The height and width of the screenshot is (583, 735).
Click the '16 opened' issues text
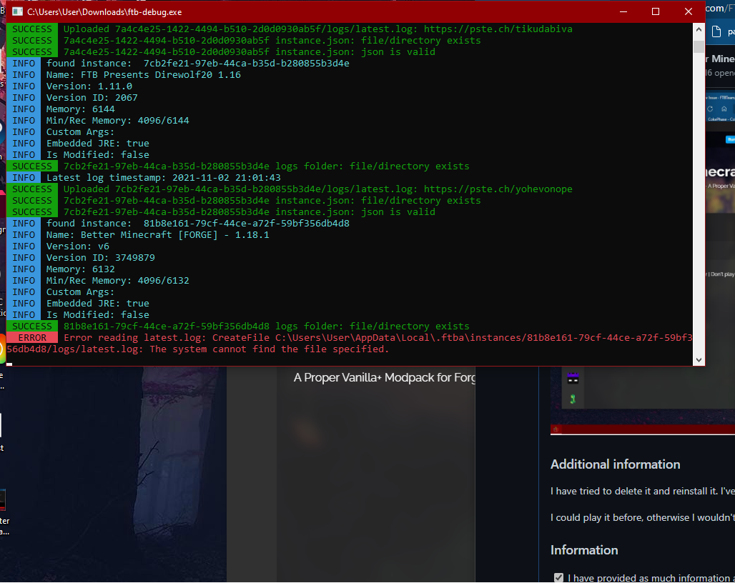[722, 72]
